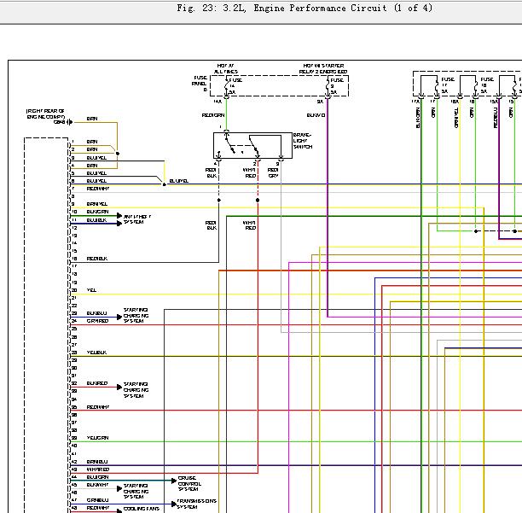Viewport: 522px width, 513px height.
Task: Click the Transmissions System arrowhead
Action: pyautogui.click(x=174, y=504)
